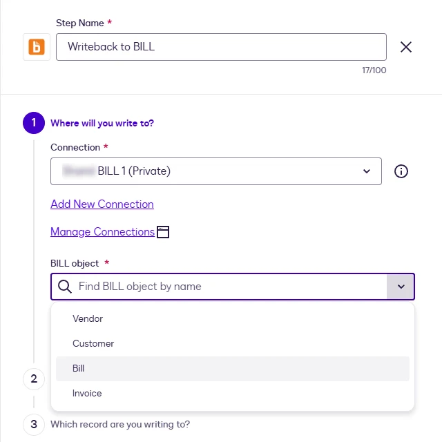Screen dimensions: 442x442
Task: Open Manage Connections link
Action: click(x=103, y=232)
